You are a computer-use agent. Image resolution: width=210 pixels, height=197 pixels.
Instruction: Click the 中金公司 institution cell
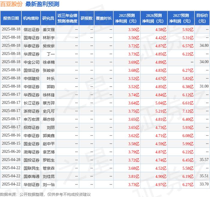tap(31, 62)
